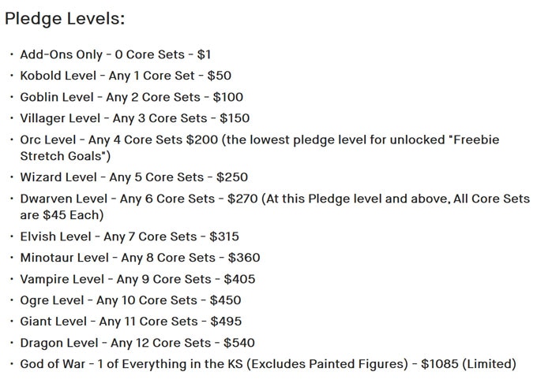Pick the Goblin Level two-set pledge
537x383 pixels.
coord(131,97)
